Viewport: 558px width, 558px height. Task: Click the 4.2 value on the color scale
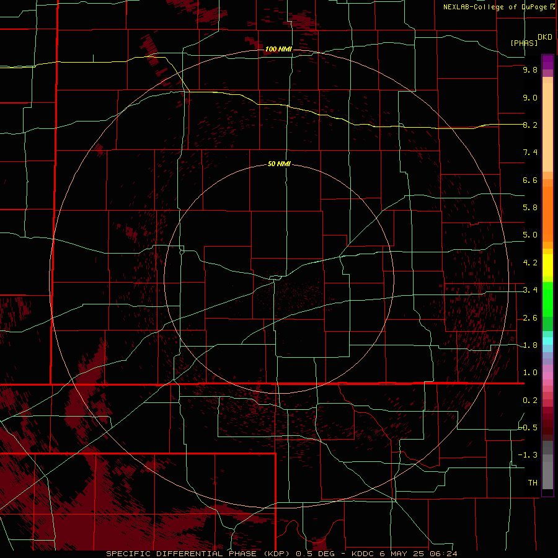(x=530, y=263)
